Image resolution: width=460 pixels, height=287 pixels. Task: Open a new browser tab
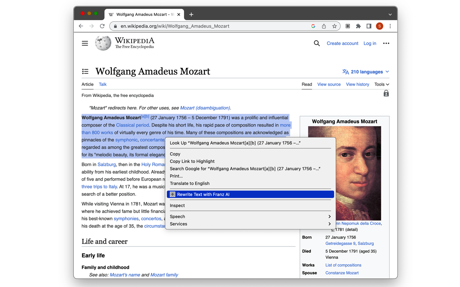pyautogui.click(x=191, y=15)
